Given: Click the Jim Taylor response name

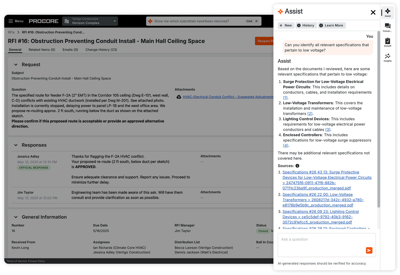Looking at the screenshot, I should pos(25,193).
